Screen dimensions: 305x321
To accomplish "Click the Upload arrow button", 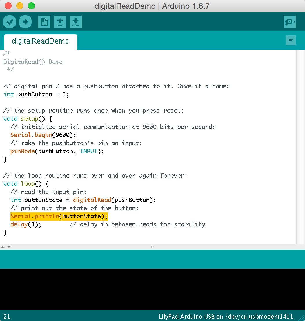I will pos(25,22).
